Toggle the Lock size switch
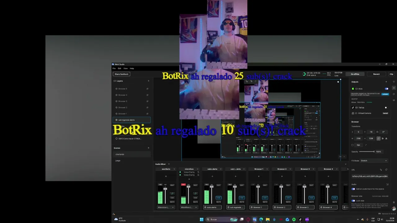Screen dimensions: 397x223 pos(353,201)
